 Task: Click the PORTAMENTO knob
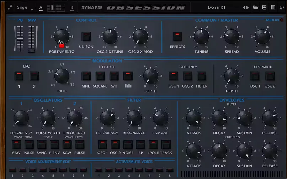coord(62,36)
